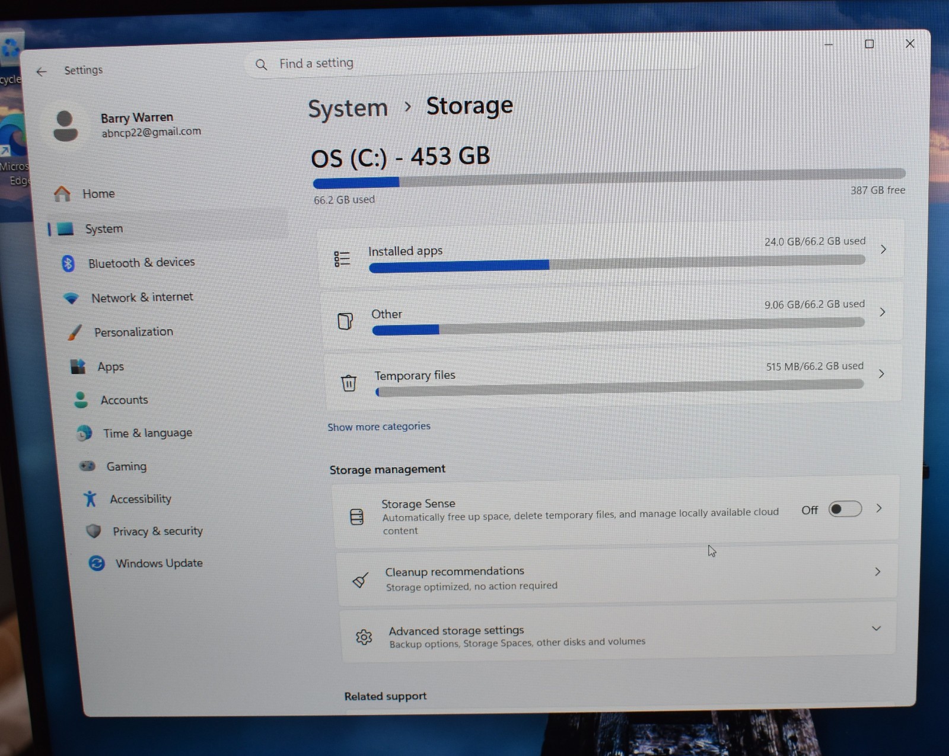The width and height of the screenshot is (949, 756).
Task: Click the Windows Update sync icon
Action: click(97, 563)
